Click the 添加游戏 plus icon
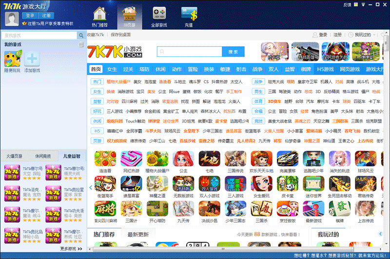Image resolution: width=390 pixels, height=259 pixels. pos(32,59)
